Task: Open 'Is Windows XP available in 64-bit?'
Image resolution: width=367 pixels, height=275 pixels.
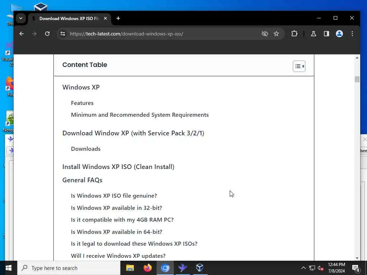Action: [x=116, y=232]
